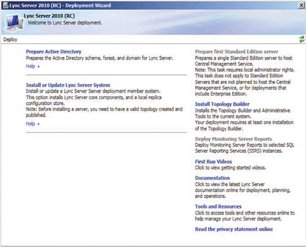
Task: Open Prepare Active Directory
Action: [x=53, y=51]
